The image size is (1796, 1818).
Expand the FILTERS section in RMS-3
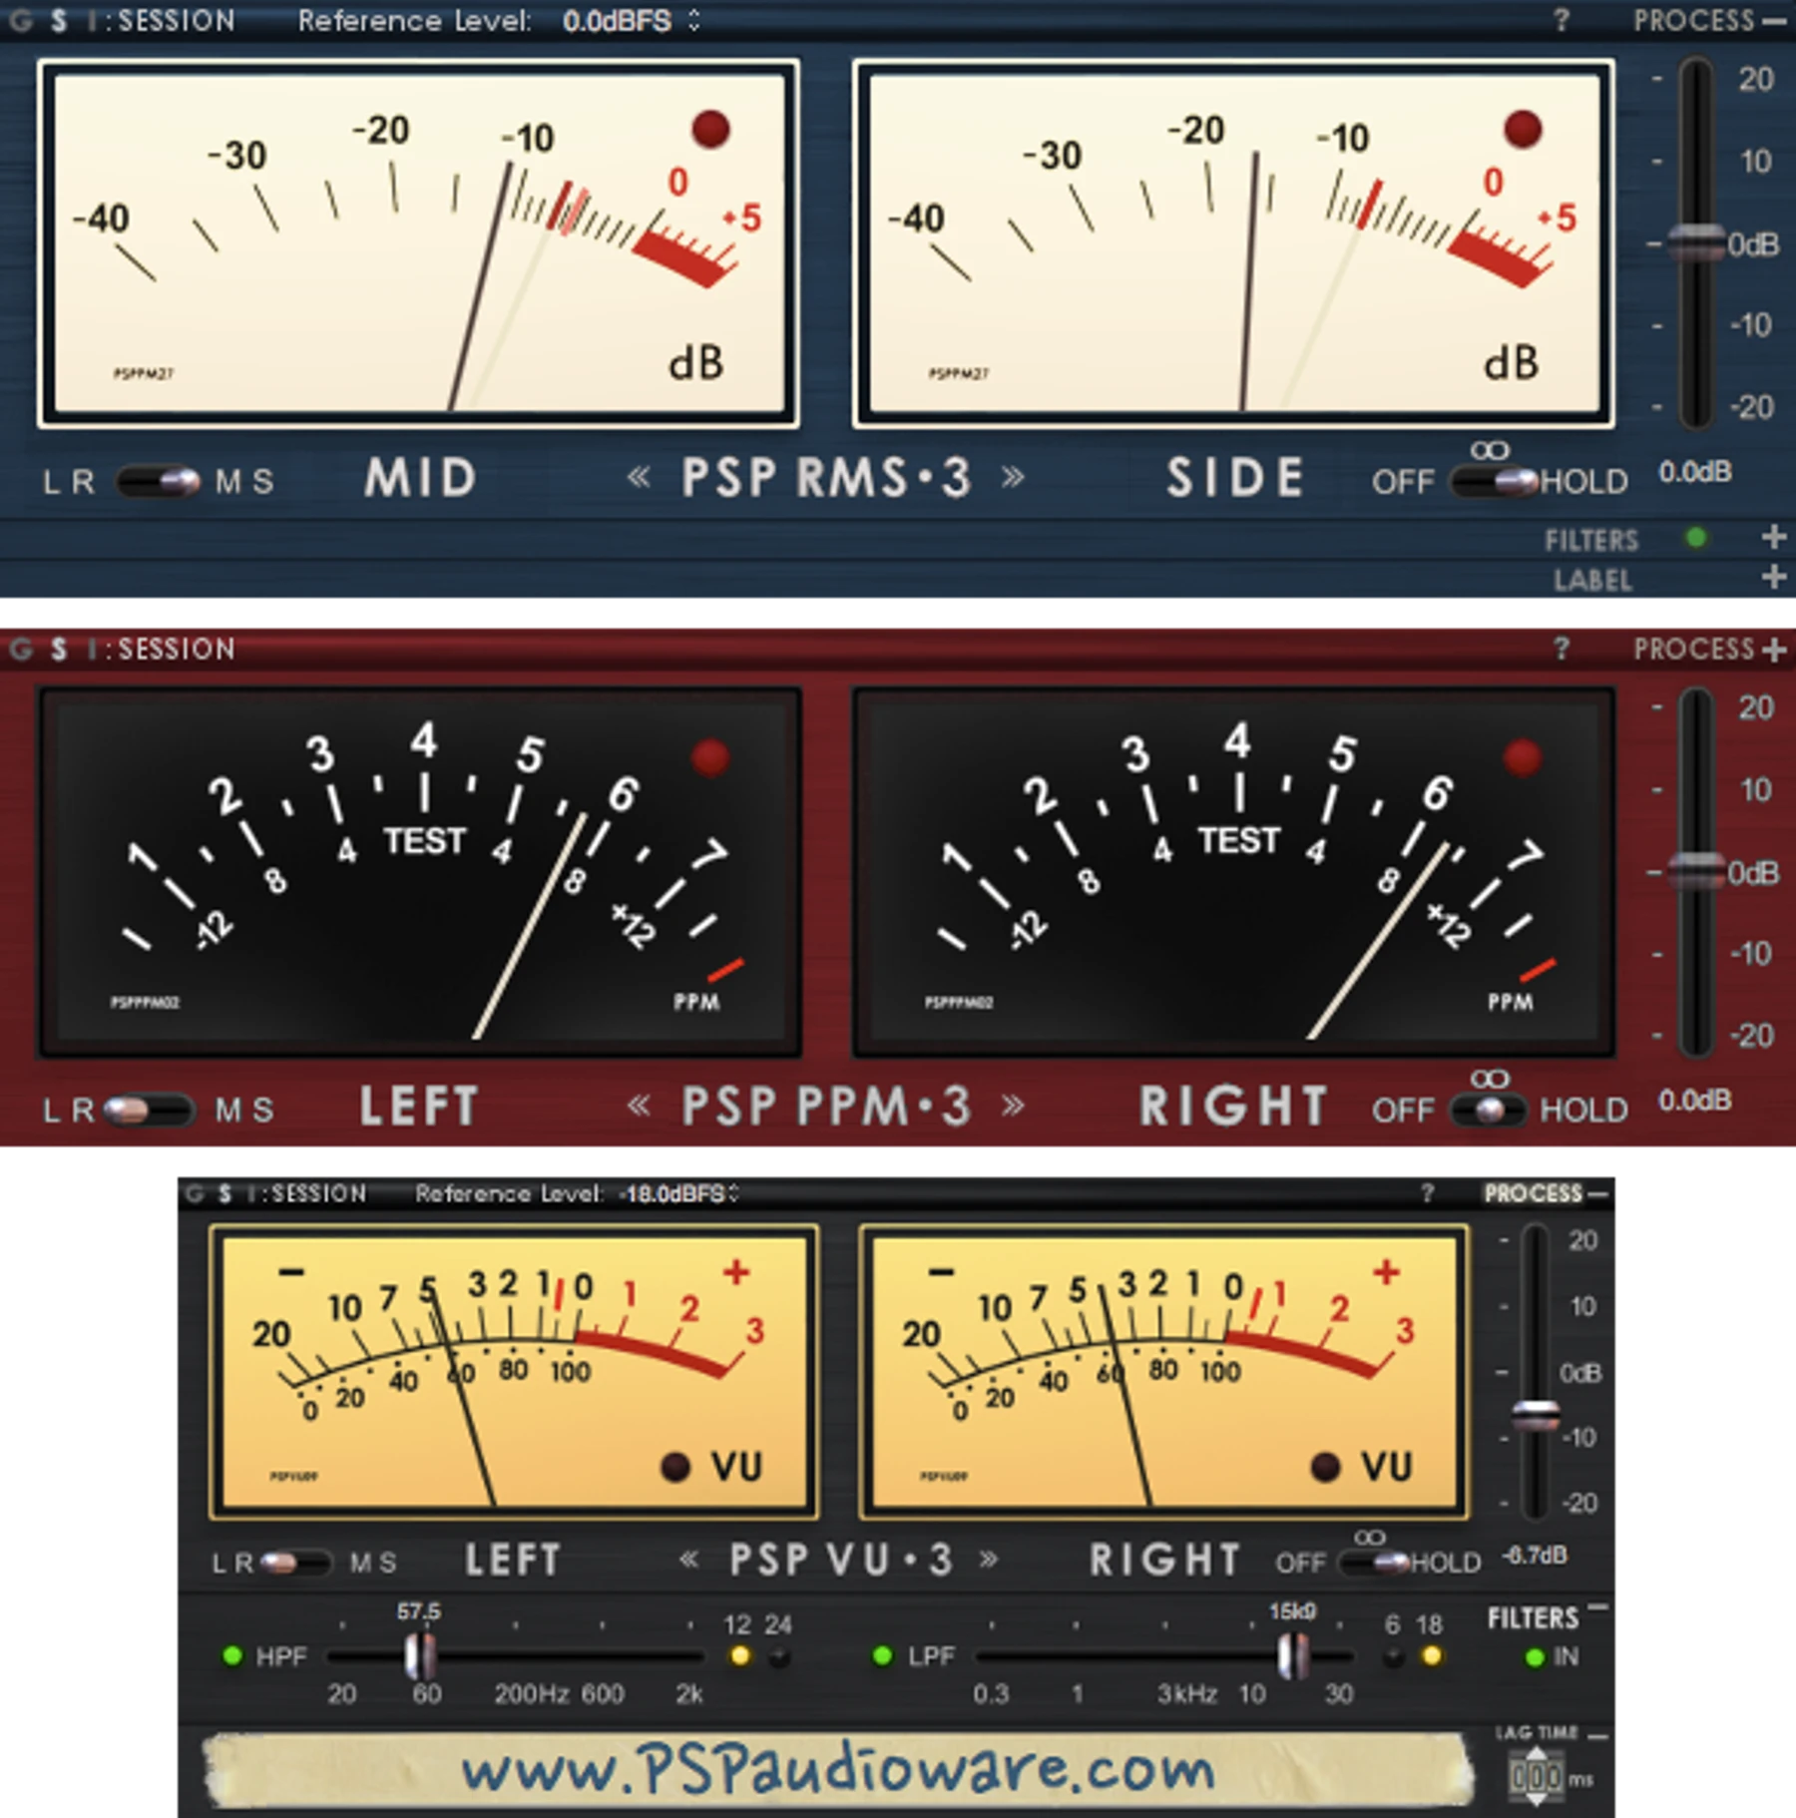coord(1773,537)
